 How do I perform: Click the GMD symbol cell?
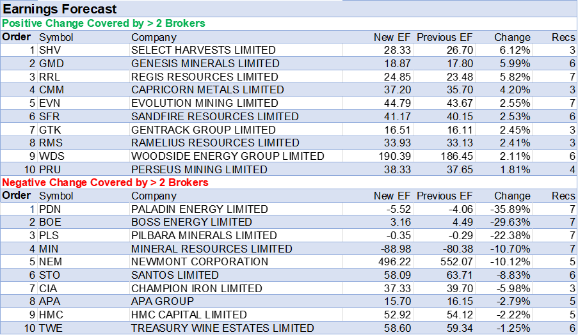coord(51,64)
